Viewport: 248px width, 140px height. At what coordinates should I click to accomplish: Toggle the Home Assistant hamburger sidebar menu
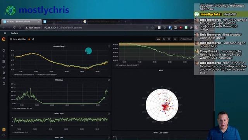[5, 33]
